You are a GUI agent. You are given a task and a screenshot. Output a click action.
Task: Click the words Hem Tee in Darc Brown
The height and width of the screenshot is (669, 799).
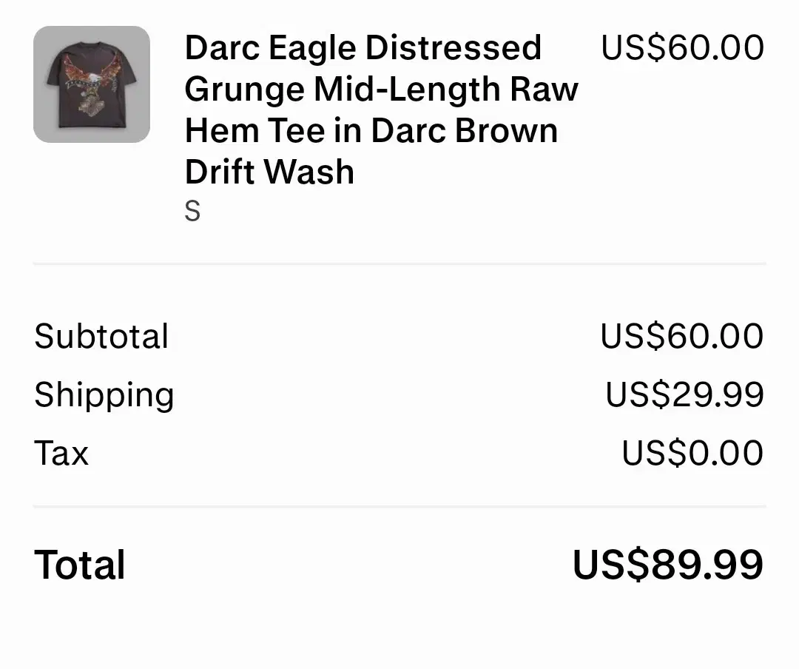pos(371,130)
